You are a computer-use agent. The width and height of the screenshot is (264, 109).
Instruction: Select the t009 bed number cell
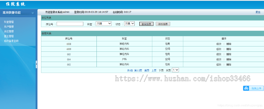pyautogui.click(x=69, y=49)
